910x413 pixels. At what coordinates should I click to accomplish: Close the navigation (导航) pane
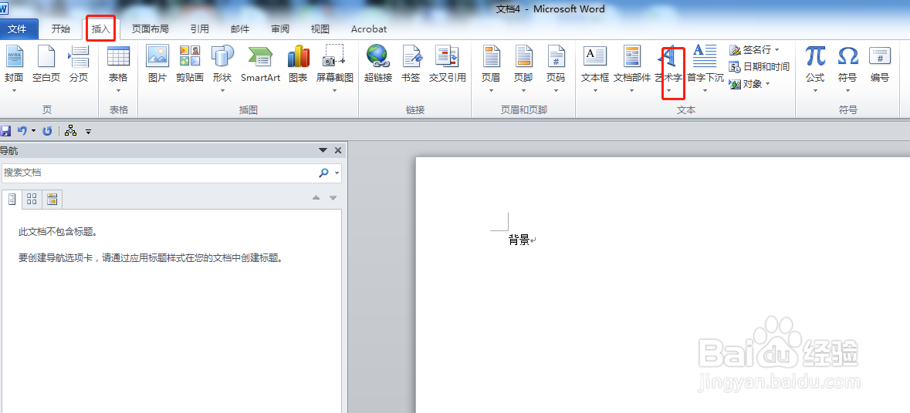(338, 150)
